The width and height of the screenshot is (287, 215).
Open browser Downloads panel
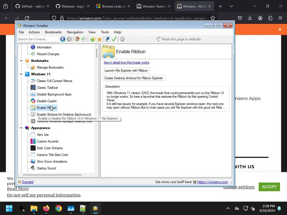coord(250,18)
